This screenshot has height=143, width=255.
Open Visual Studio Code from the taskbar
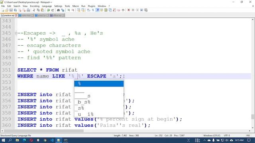52,140
